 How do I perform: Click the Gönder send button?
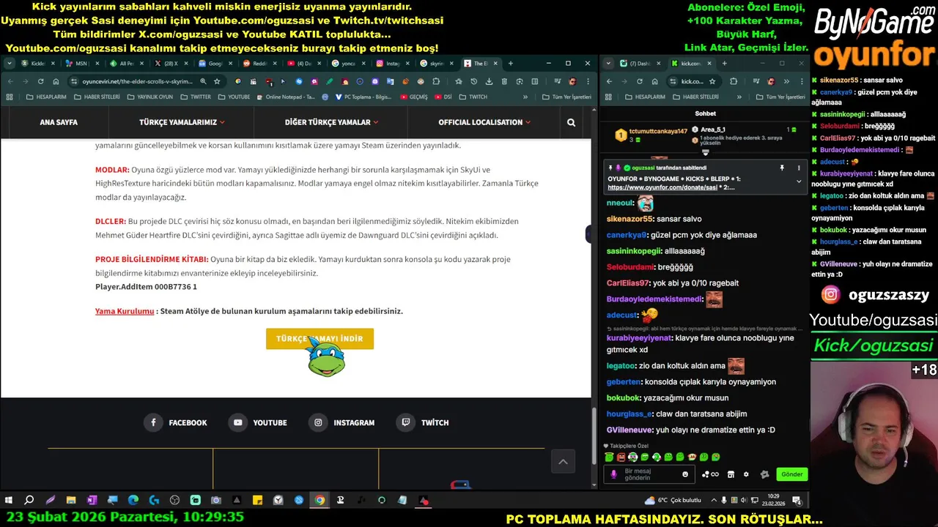[792, 474]
